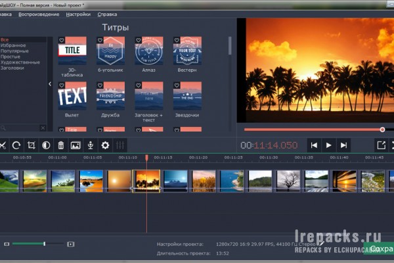
Task: Select the Избранное category
Action: click(x=13, y=45)
